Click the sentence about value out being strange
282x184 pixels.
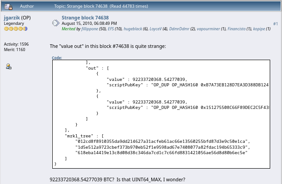click(108, 47)
